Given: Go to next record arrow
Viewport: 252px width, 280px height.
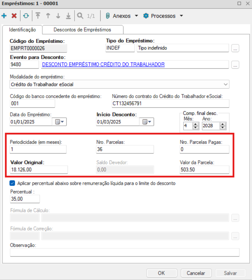Looking at the screenshot, I should pyautogui.click(x=58, y=16).
